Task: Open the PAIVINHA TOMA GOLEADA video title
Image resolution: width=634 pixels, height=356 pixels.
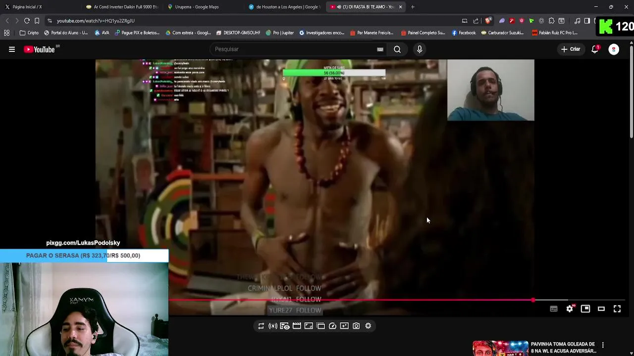Action: (x=563, y=348)
